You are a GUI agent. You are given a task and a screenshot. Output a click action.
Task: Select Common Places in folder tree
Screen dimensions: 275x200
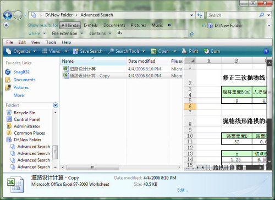(29, 133)
